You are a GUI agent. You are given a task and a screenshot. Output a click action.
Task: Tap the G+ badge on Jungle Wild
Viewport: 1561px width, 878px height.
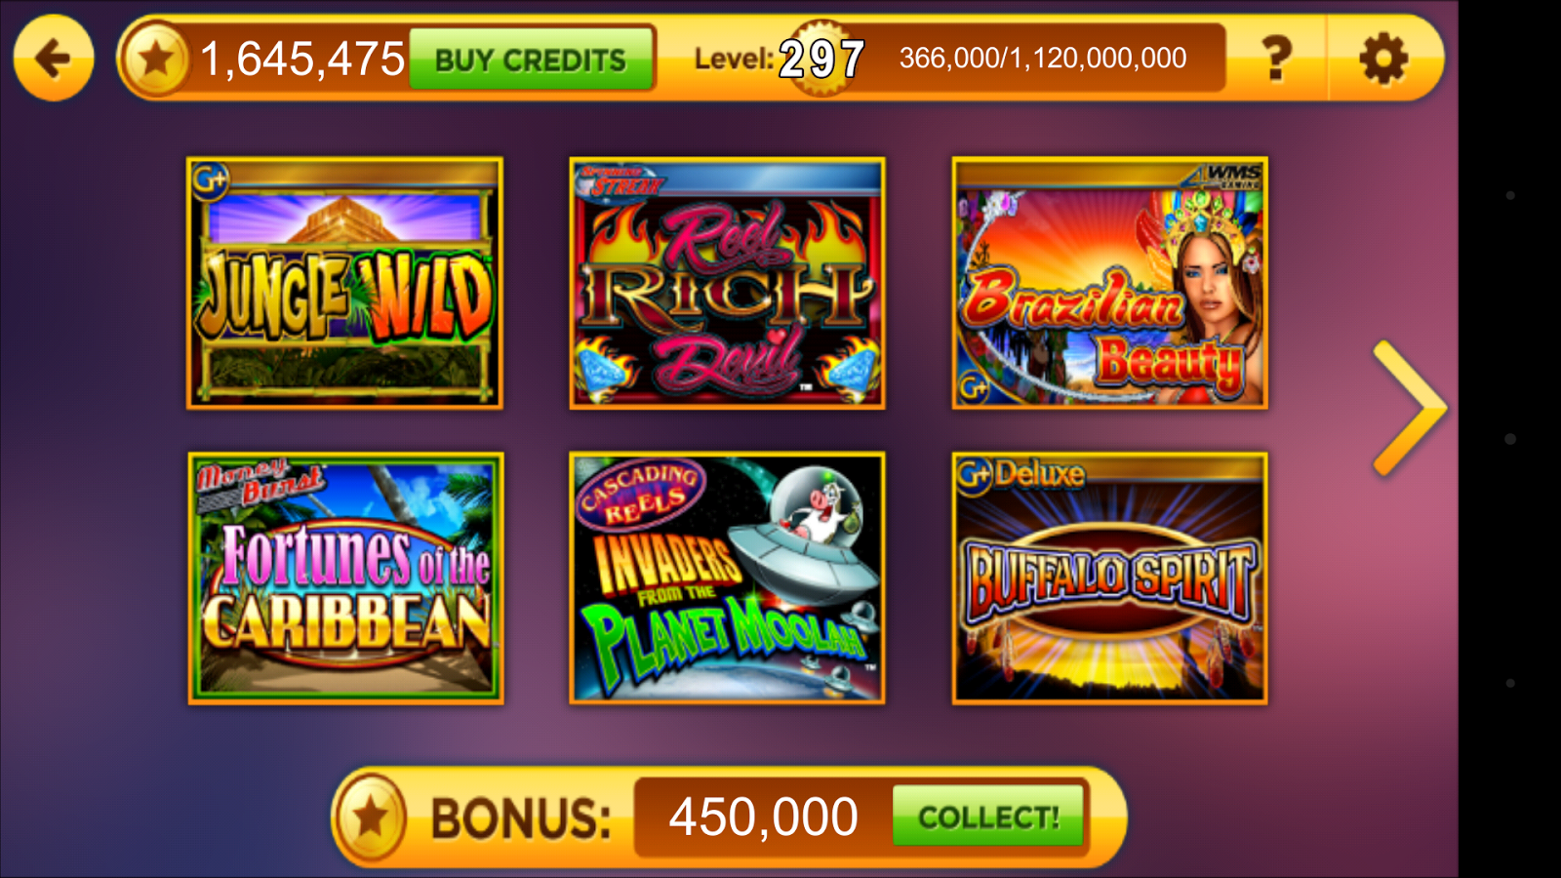pos(210,180)
